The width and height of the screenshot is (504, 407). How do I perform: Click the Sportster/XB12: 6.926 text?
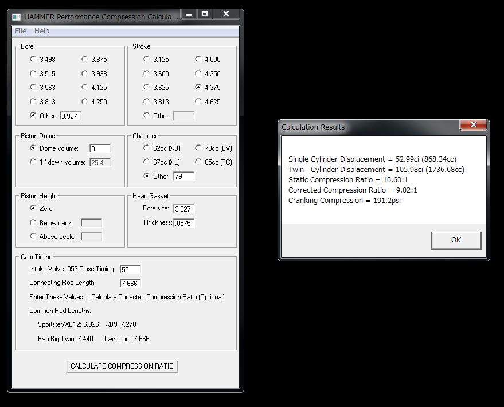(68, 324)
